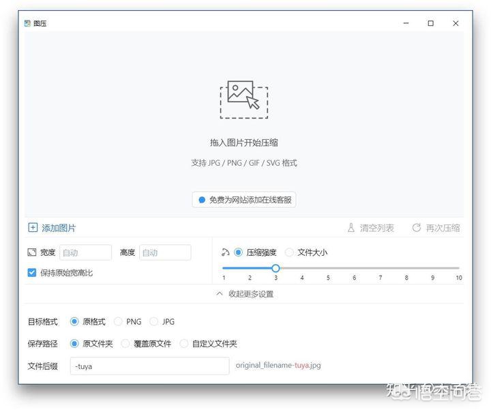Collapse settings via 收起更多设置
This screenshot has width=491, height=410.
(244, 294)
